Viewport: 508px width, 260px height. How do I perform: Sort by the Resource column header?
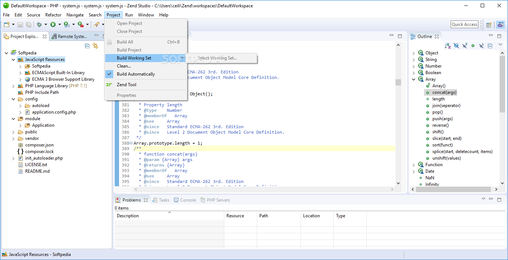pyautogui.click(x=240, y=216)
